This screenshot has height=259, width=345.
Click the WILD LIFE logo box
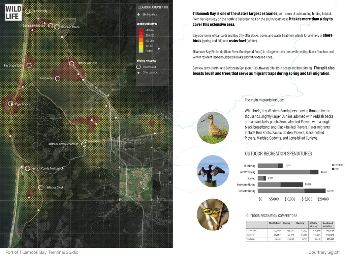click(x=13, y=12)
